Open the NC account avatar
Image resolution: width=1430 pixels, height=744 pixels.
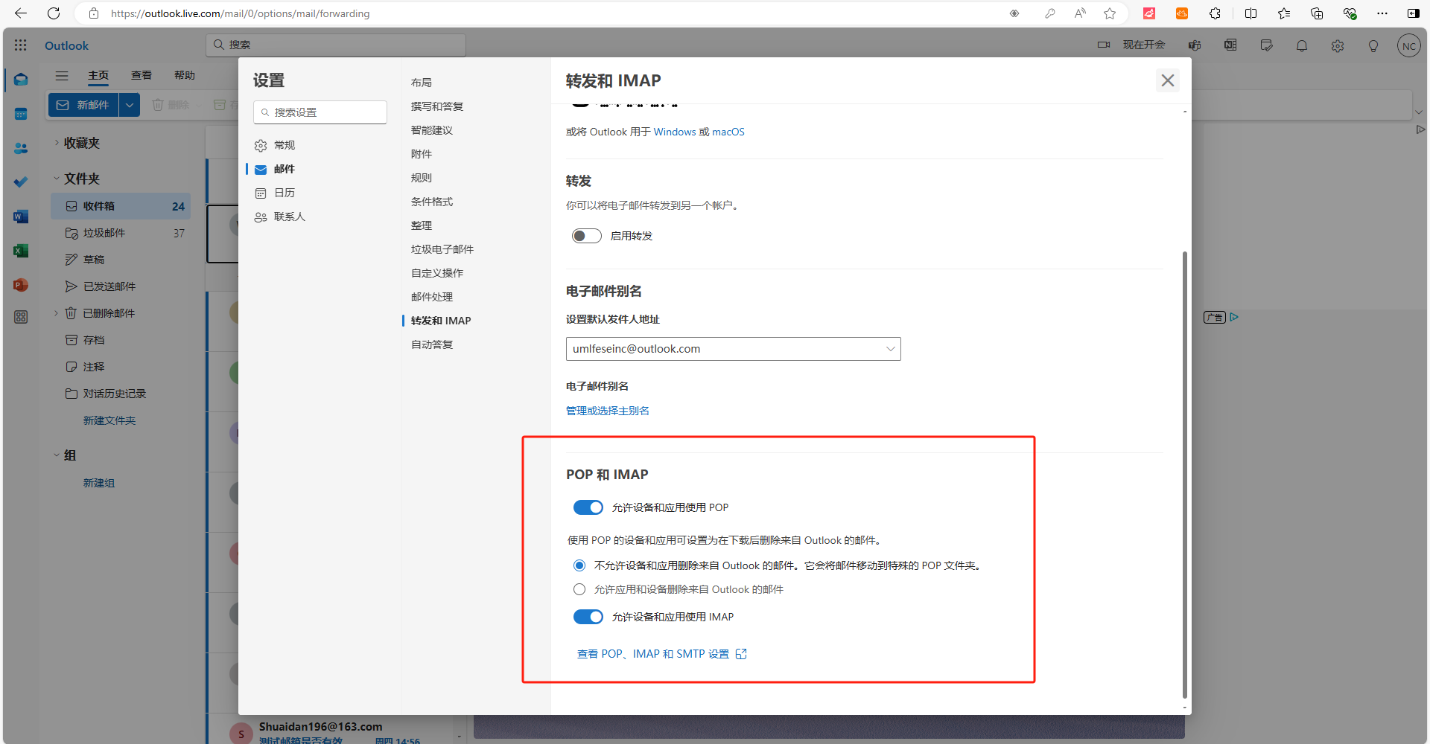[1408, 45]
